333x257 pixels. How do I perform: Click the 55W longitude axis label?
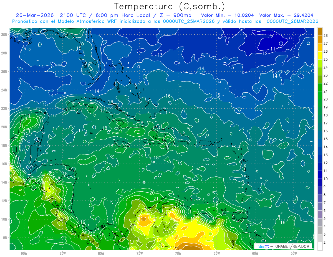click(x=294, y=253)
